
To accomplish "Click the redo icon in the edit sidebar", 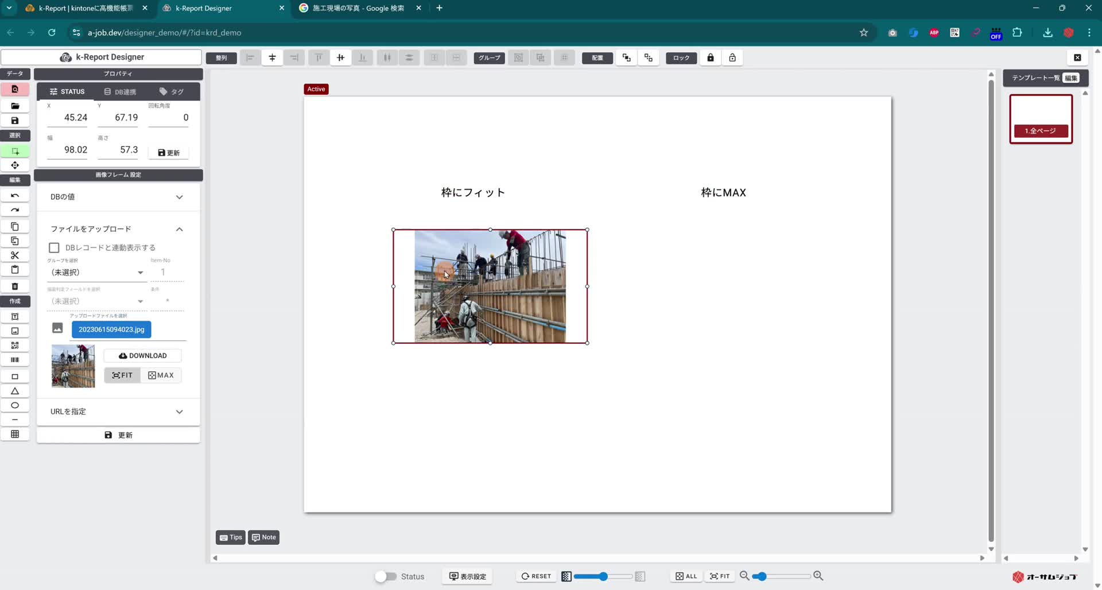I will [15, 209].
